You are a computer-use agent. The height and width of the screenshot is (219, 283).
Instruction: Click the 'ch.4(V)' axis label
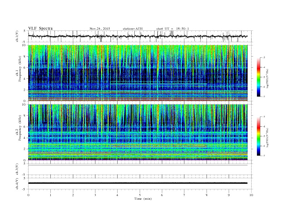click(17, 184)
